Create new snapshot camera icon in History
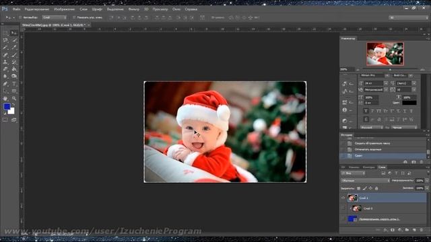This screenshot has width=431, height=242. click(413, 162)
